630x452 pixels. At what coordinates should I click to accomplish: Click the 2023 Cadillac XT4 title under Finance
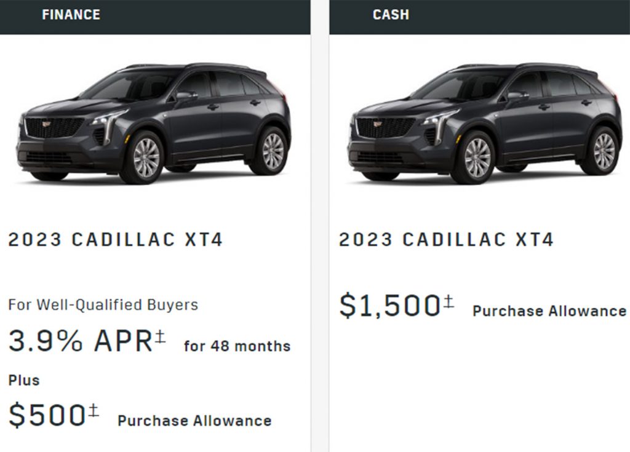click(x=115, y=240)
